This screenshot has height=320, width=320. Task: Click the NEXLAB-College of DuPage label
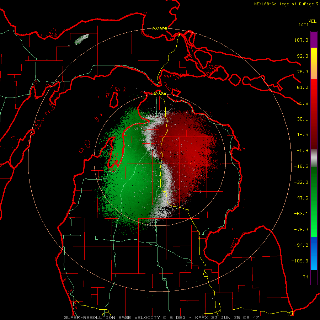(x=284, y=4)
